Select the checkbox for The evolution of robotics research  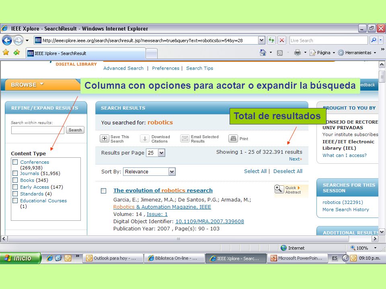pos(104,191)
